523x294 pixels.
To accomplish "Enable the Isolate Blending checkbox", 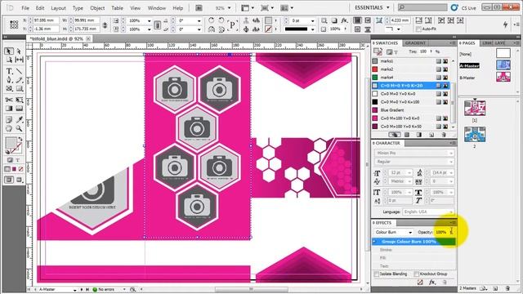I will (x=377, y=274).
